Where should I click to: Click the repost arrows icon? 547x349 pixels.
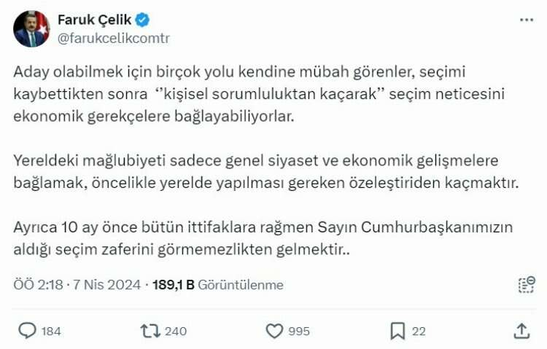(x=150, y=331)
